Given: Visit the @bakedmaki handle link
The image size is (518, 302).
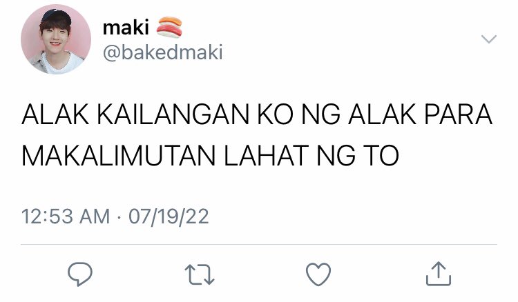Looking at the screenshot, I should pyautogui.click(x=163, y=53).
